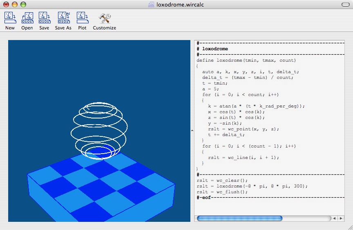353x230 pixels.
Task: Click the "for (i = 0; i < count; i++)" line
Action: [x=240, y=94]
